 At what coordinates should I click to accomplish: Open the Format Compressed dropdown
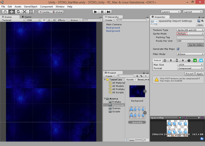[190, 68]
